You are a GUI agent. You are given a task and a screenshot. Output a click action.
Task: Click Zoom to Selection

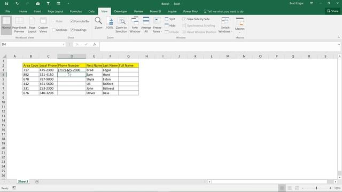click(121, 25)
